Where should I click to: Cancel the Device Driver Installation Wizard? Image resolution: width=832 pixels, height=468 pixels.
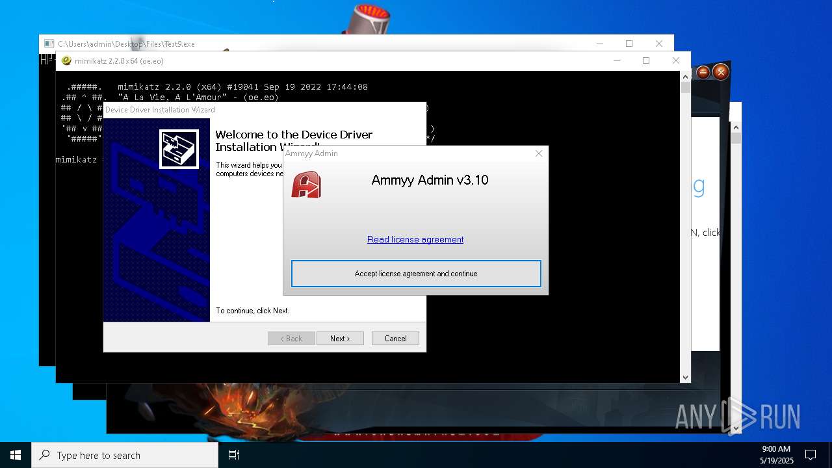point(395,339)
